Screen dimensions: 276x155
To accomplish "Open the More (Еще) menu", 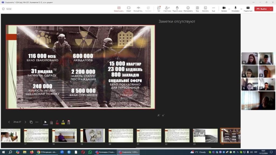I will pyautogui.click(x=213, y=9).
